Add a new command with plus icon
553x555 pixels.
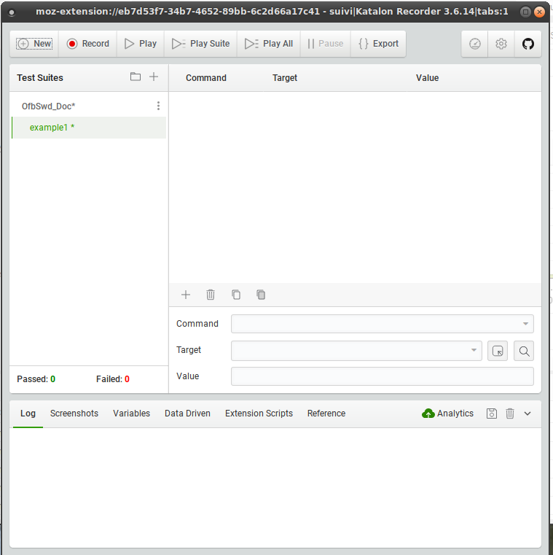(x=186, y=295)
